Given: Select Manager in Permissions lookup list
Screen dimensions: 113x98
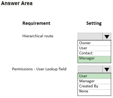Looking at the screenshot, I should 94,81.
